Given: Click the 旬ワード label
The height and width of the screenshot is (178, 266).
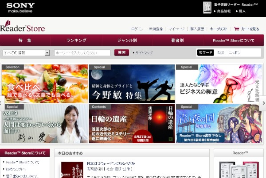Looking at the screenshot, I should 205,53.
